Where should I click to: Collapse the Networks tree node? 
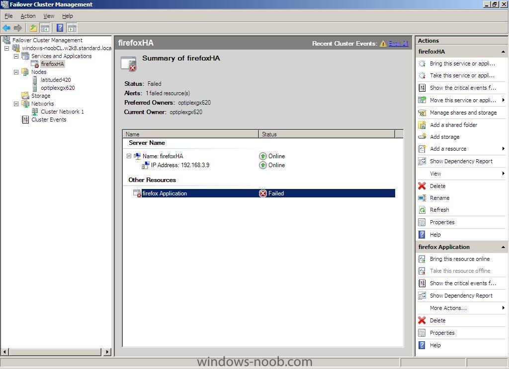pos(16,104)
